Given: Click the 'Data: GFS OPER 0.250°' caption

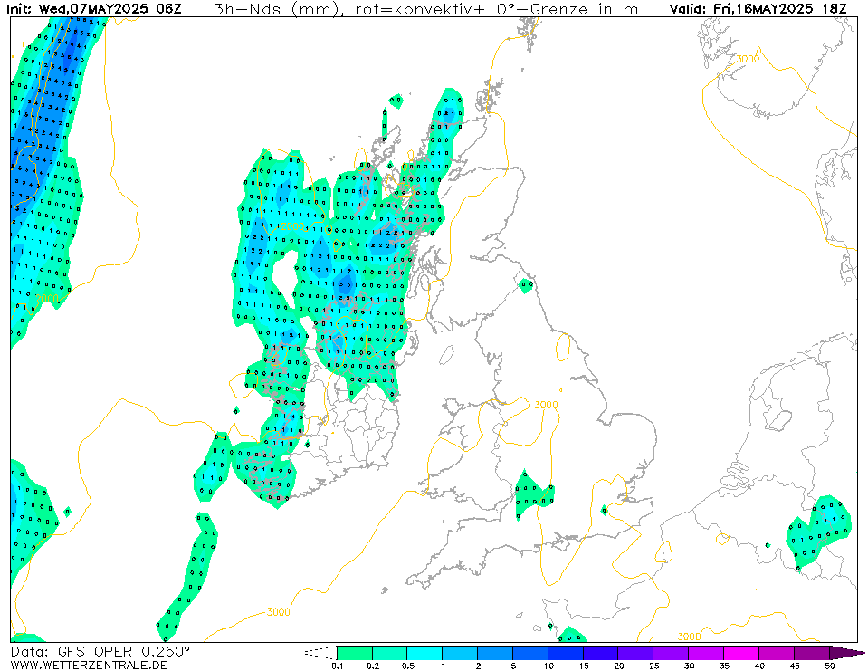Looking at the screenshot, I should pos(100,652).
